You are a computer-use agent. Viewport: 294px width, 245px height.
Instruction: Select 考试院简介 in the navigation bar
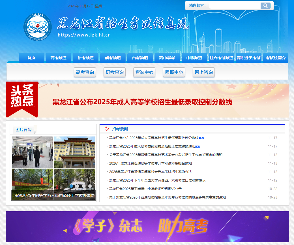(276, 58)
